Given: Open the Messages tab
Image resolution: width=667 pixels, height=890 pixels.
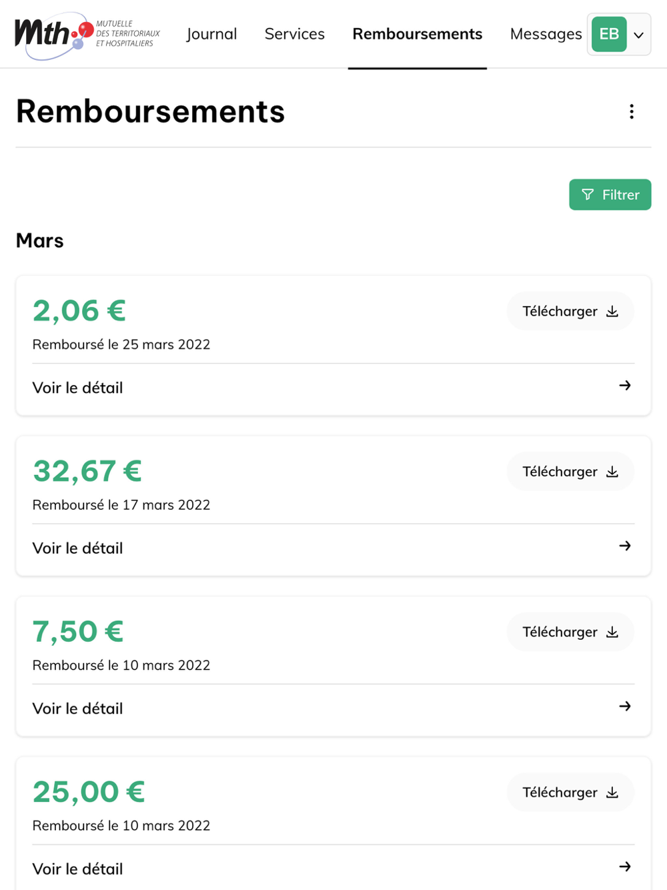Looking at the screenshot, I should (x=546, y=34).
